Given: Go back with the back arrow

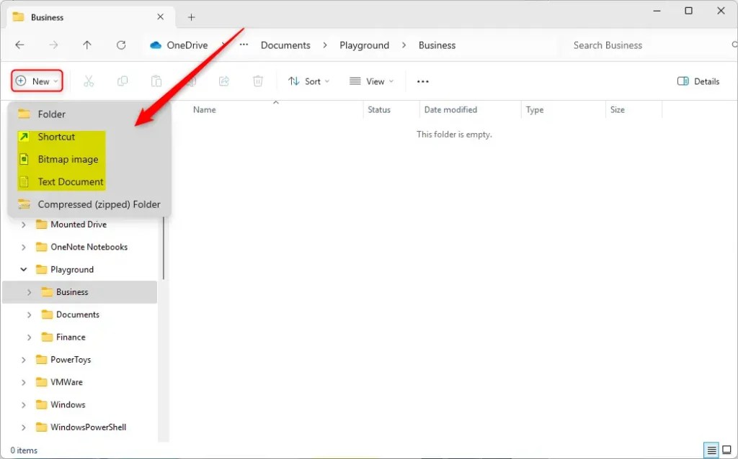Looking at the screenshot, I should 19,45.
